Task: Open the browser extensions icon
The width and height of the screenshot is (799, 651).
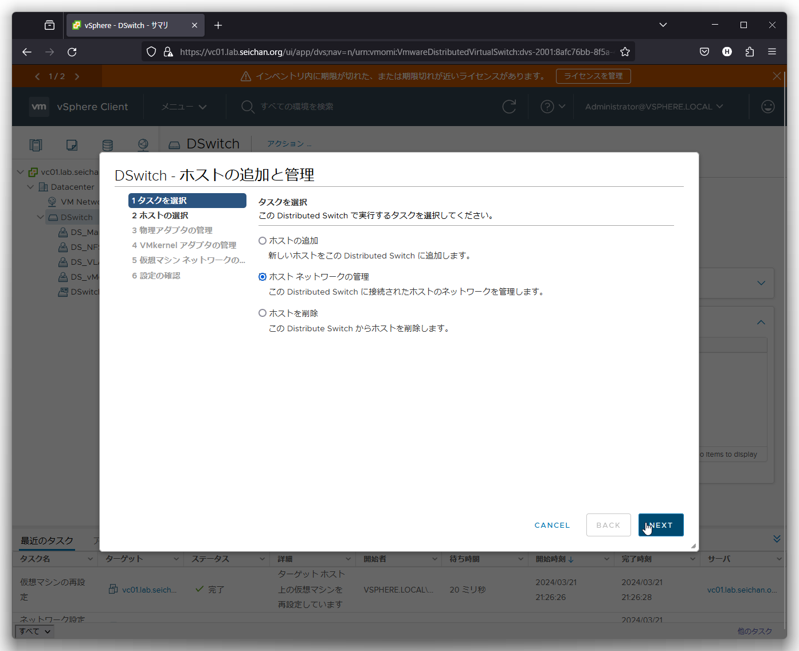Action: 750,52
